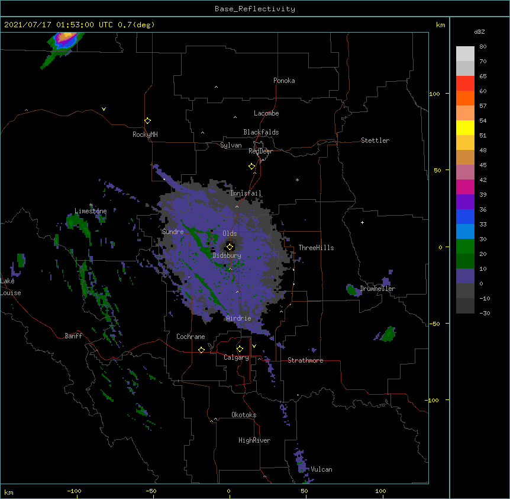Click the Didsbury city label
The image size is (510, 499).
pyautogui.click(x=227, y=255)
